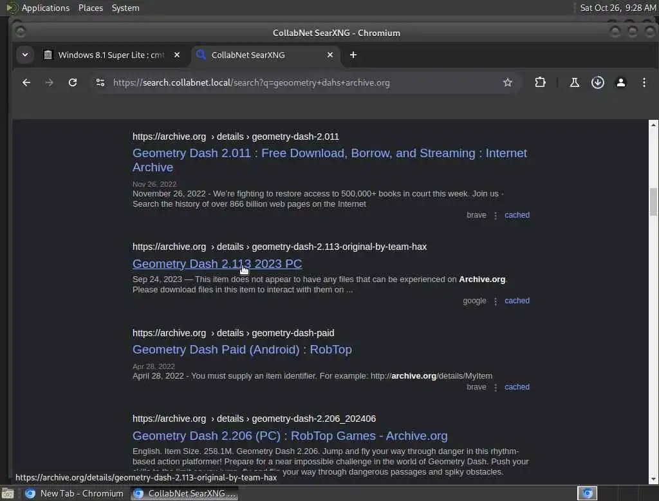Bookmark this page with the star icon

[508, 83]
